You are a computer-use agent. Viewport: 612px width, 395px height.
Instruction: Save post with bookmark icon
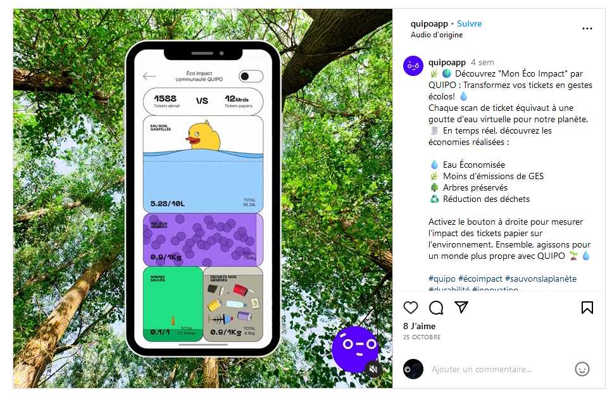pyautogui.click(x=587, y=308)
